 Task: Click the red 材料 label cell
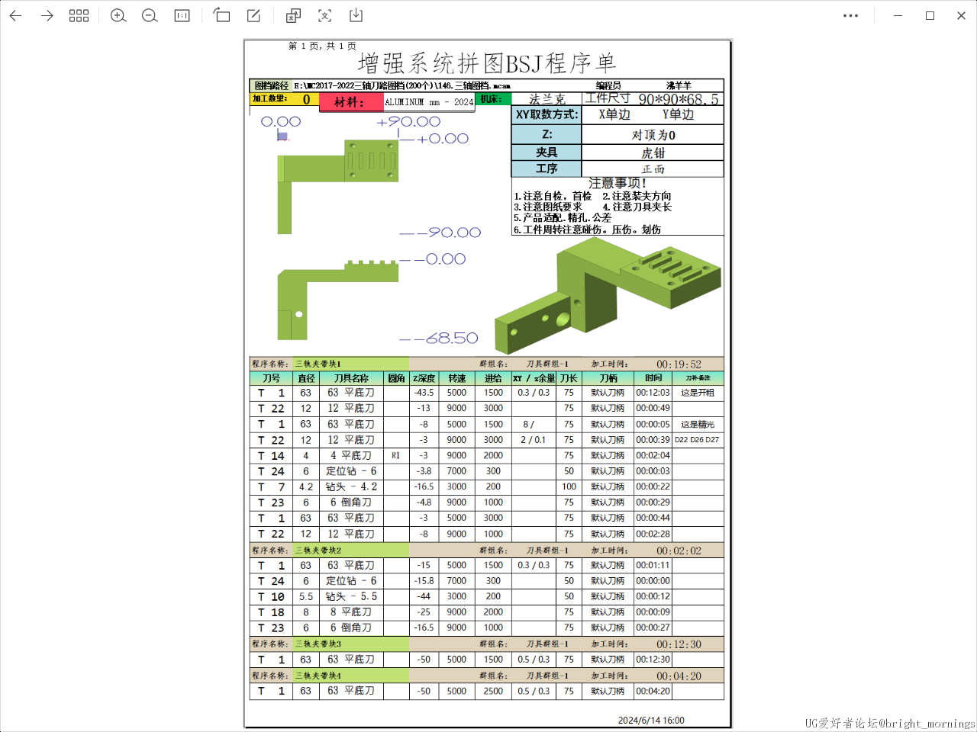[351, 102]
